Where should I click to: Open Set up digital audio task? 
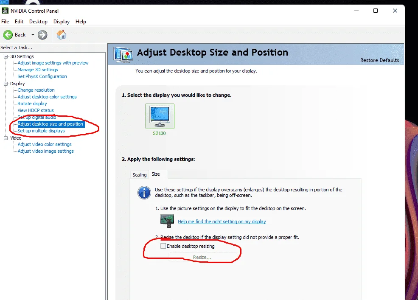click(37, 117)
